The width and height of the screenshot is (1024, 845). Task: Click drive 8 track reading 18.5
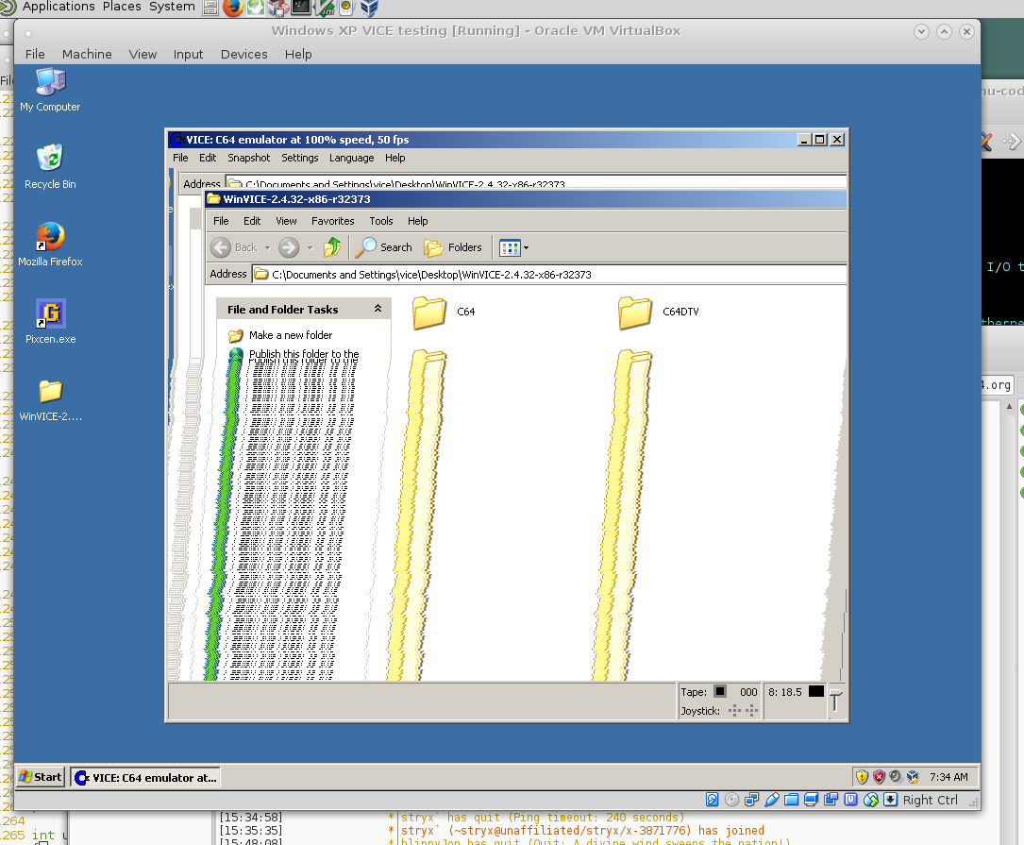pyautogui.click(x=785, y=692)
